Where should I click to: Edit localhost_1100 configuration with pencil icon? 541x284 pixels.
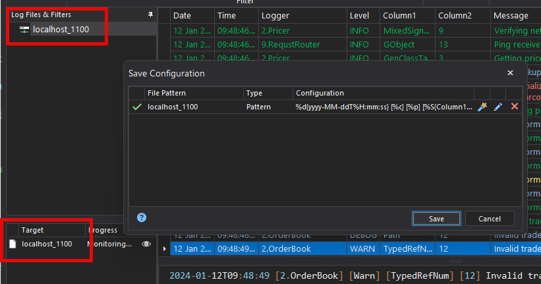[x=498, y=107]
